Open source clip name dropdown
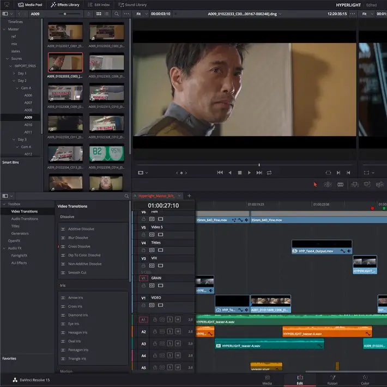This screenshot has height=387, width=387. coord(280,14)
